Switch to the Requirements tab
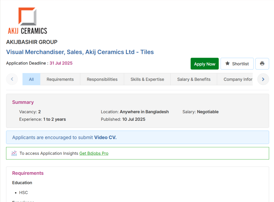This screenshot has width=274, height=202. pyautogui.click(x=60, y=79)
